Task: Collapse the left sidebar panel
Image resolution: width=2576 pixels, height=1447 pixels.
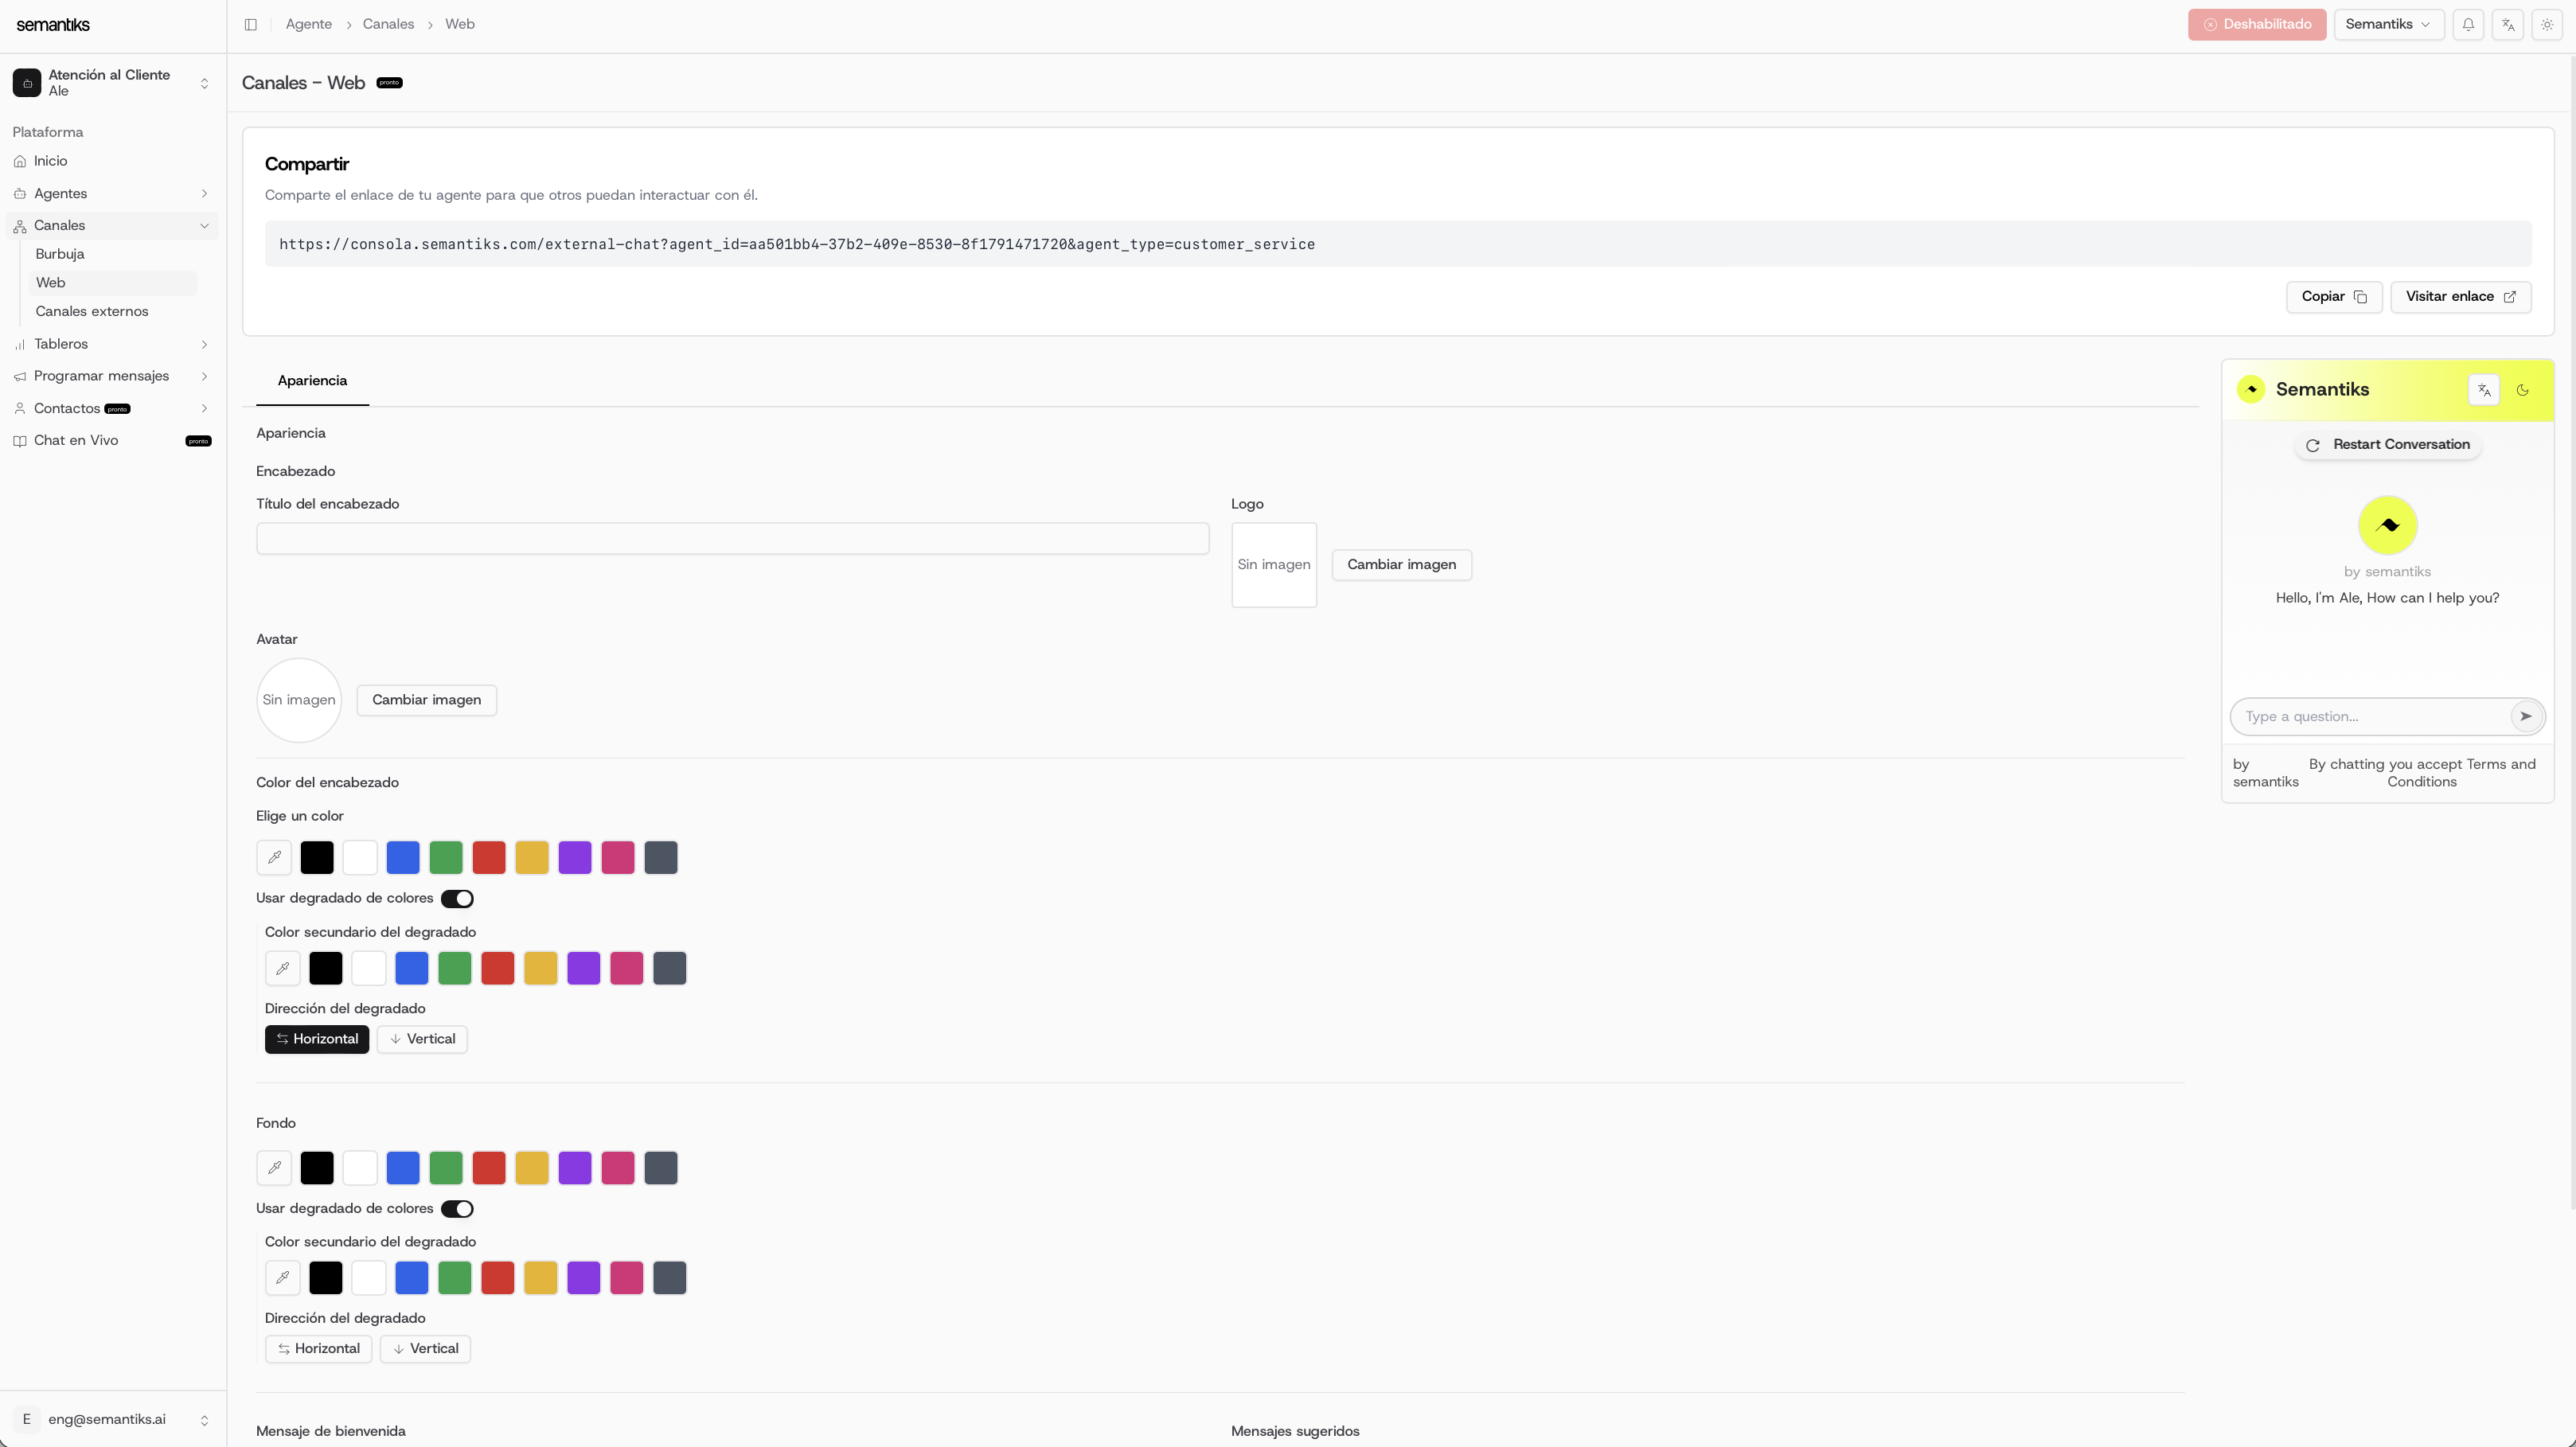Action: point(250,24)
